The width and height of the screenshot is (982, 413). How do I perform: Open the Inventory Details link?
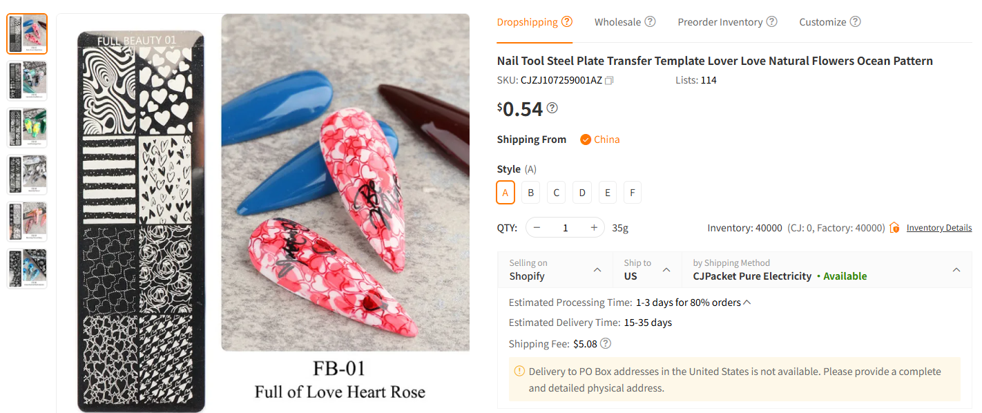pos(938,228)
